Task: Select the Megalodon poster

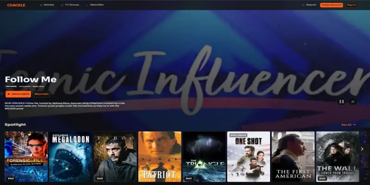Action: pos(70,156)
